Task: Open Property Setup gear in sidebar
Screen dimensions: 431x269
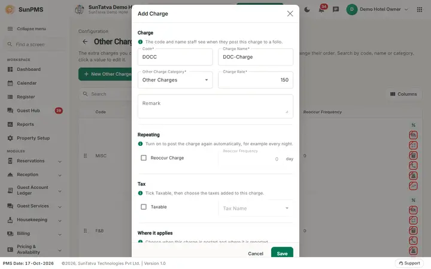Action: point(10,138)
